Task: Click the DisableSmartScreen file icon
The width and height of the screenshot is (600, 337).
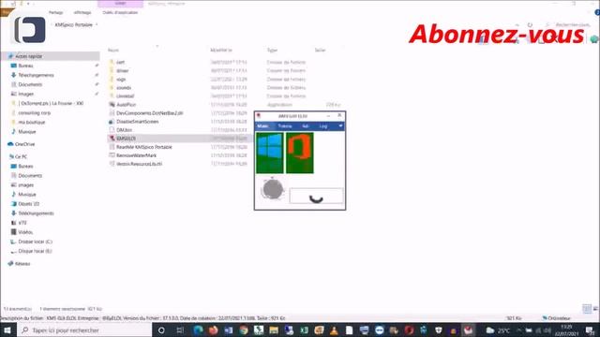Action: tap(112, 122)
